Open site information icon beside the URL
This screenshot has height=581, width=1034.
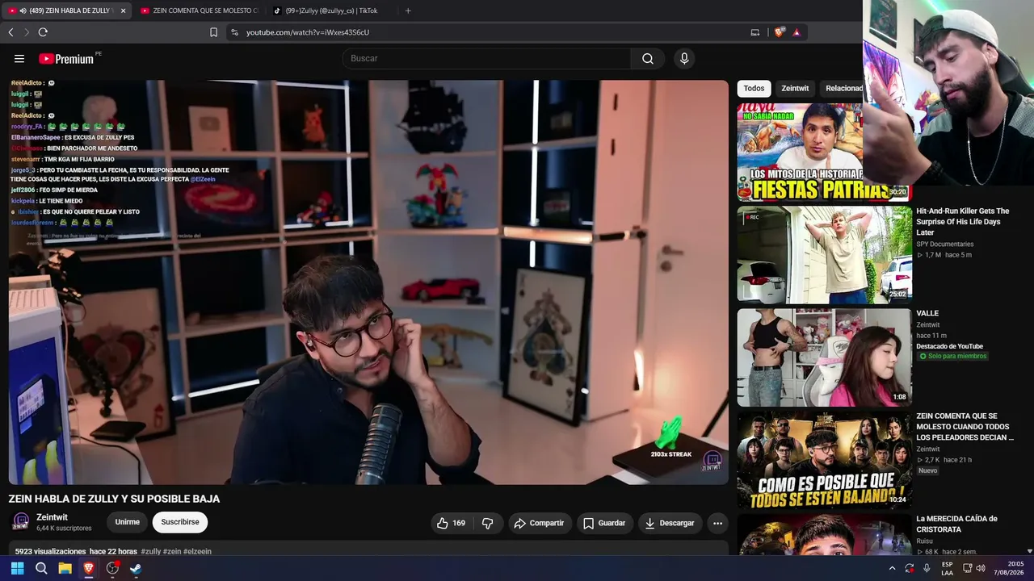coord(234,32)
